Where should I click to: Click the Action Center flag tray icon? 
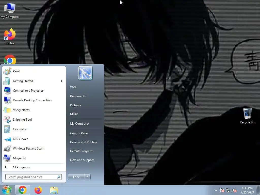[222, 190]
